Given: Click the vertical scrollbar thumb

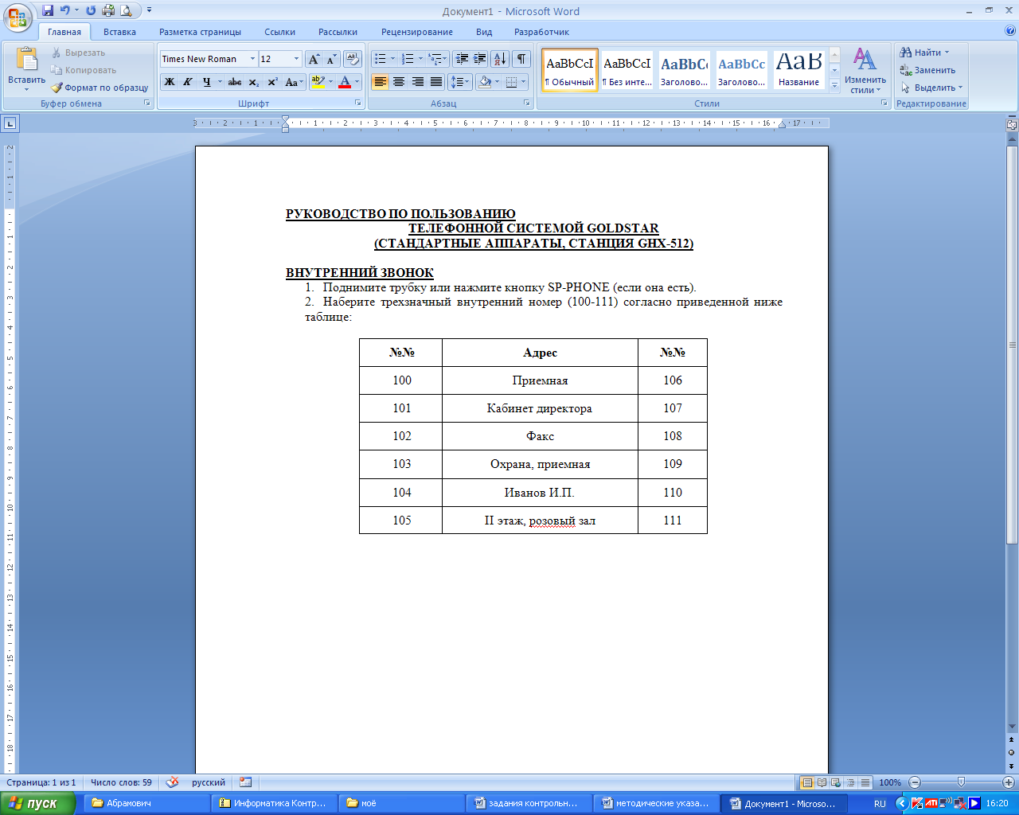Looking at the screenshot, I should 1012,346.
